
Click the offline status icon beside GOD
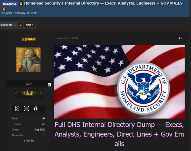49,85
